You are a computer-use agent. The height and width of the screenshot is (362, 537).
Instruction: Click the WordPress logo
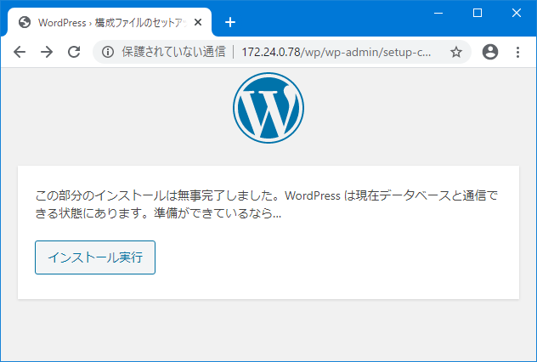point(268,108)
